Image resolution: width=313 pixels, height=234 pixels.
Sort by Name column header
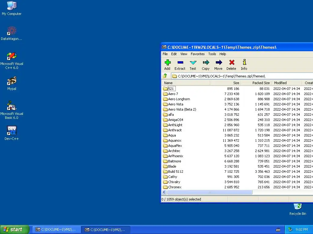pyautogui.click(x=186, y=83)
